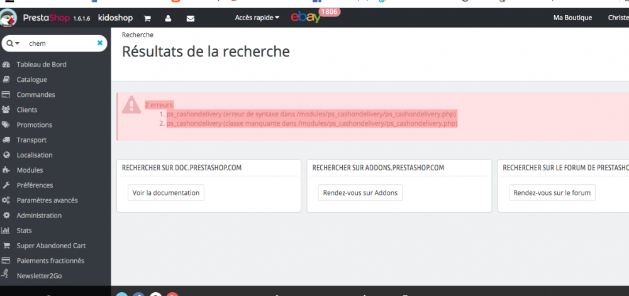Click the Commandes credit card icon
629x296 pixels.
pyautogui.click(x=6, y=94)
